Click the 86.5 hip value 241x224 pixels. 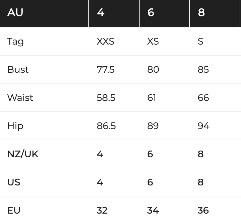click(x=106, y=126)
